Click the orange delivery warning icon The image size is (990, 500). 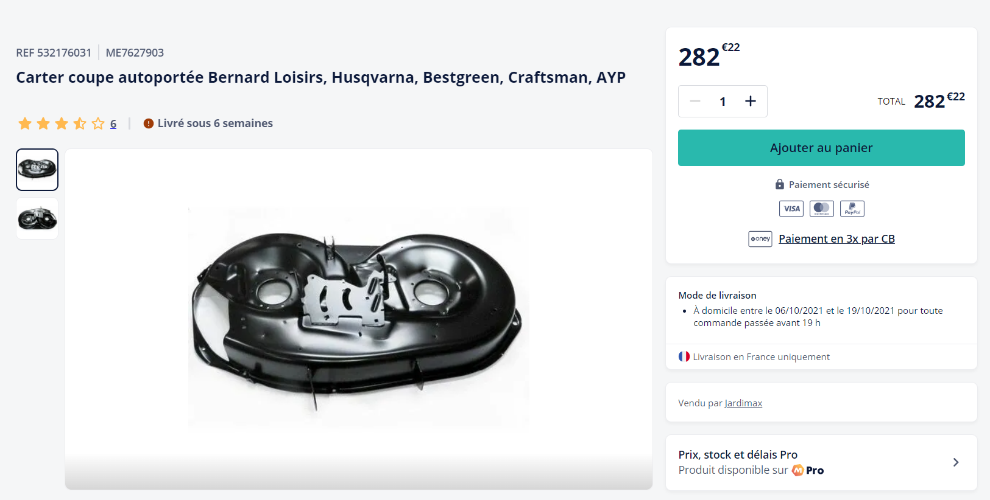[148, 123]
